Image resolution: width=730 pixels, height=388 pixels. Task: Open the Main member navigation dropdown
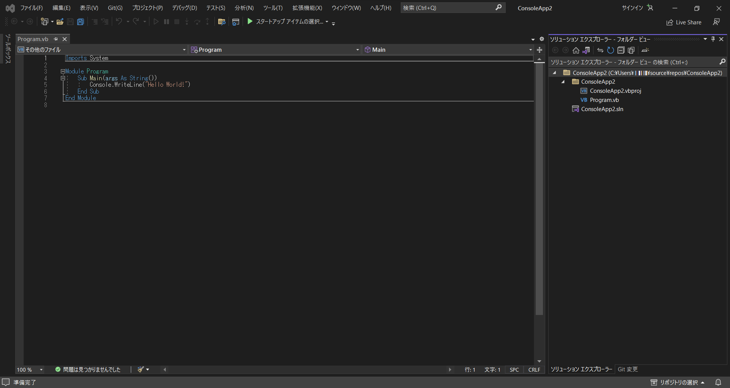click(x=530, y=49)
